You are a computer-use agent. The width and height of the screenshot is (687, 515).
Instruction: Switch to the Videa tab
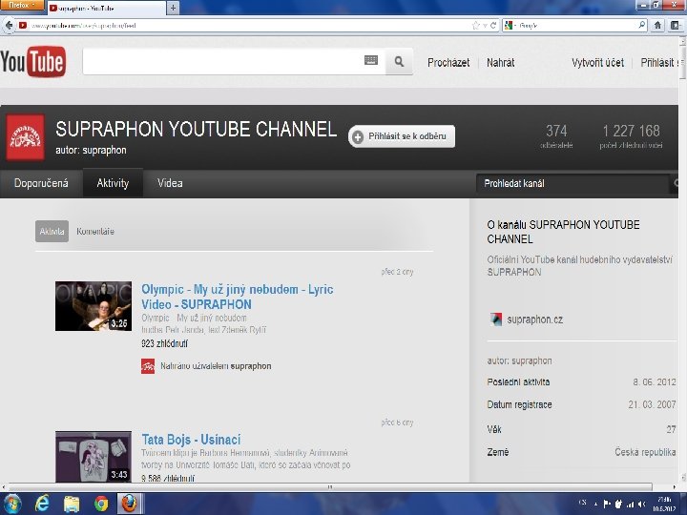pyautogui.click(x=170, y=183)
